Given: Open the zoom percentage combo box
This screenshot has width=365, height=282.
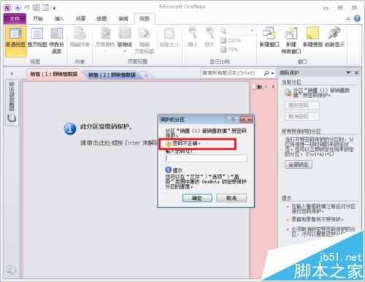Looking at the screenshot, I should click(x=242, y=31).
